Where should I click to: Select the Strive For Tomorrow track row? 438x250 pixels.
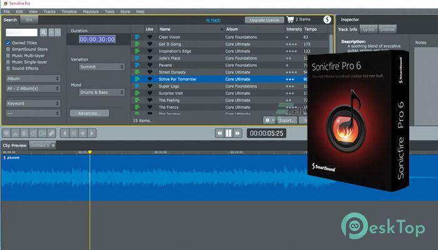coord(219,79)
